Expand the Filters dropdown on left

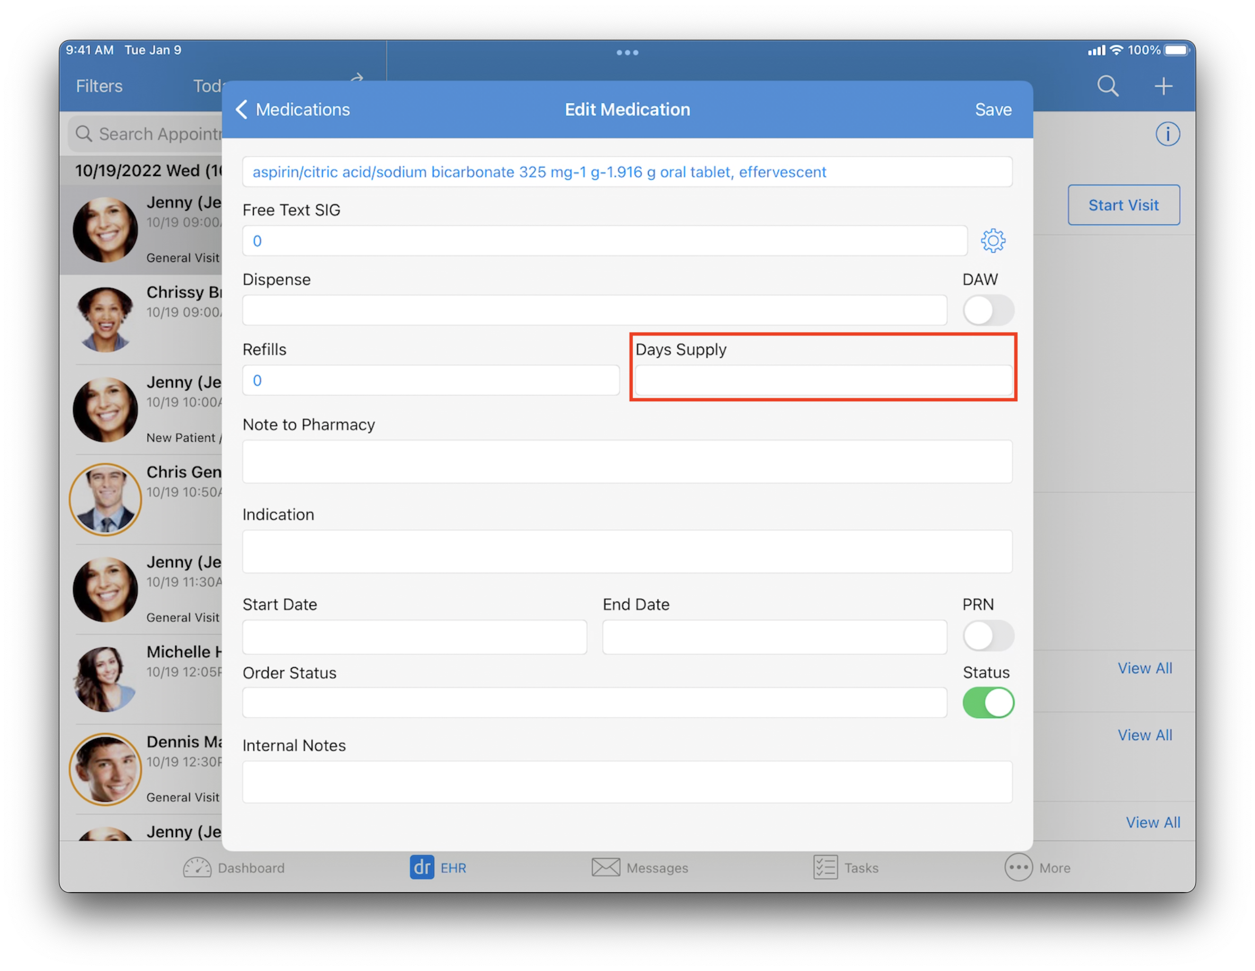[x=98, y=85]
